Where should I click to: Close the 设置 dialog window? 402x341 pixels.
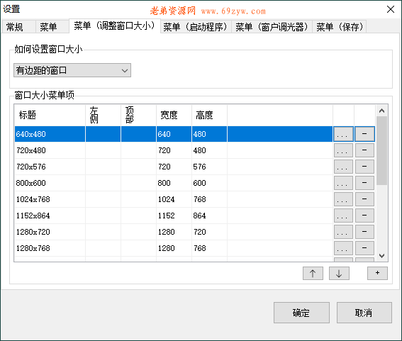[391, 9]
